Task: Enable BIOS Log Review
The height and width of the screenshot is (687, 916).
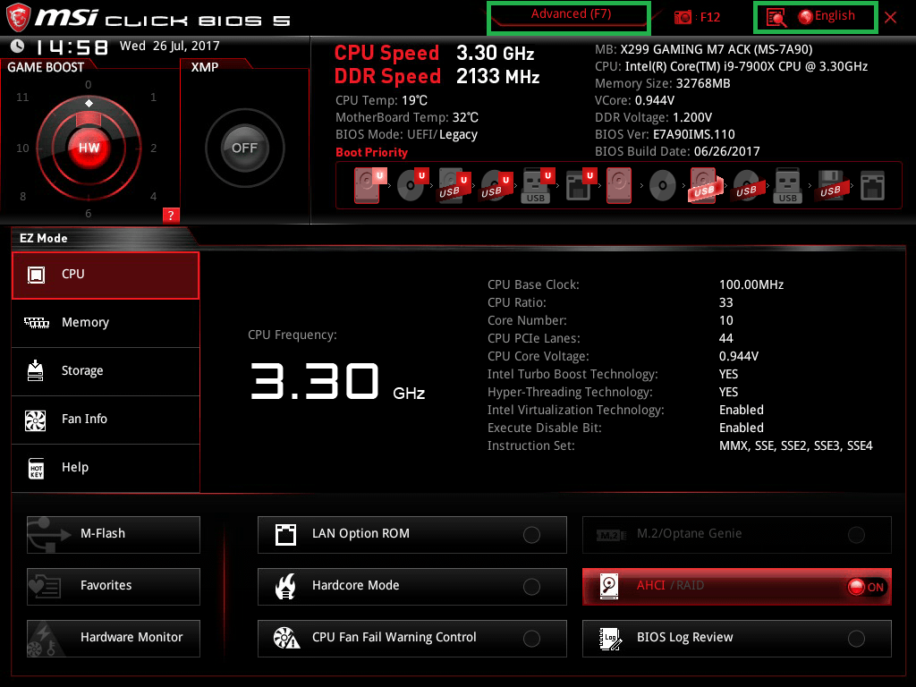Action: click(x=737, y=638)
